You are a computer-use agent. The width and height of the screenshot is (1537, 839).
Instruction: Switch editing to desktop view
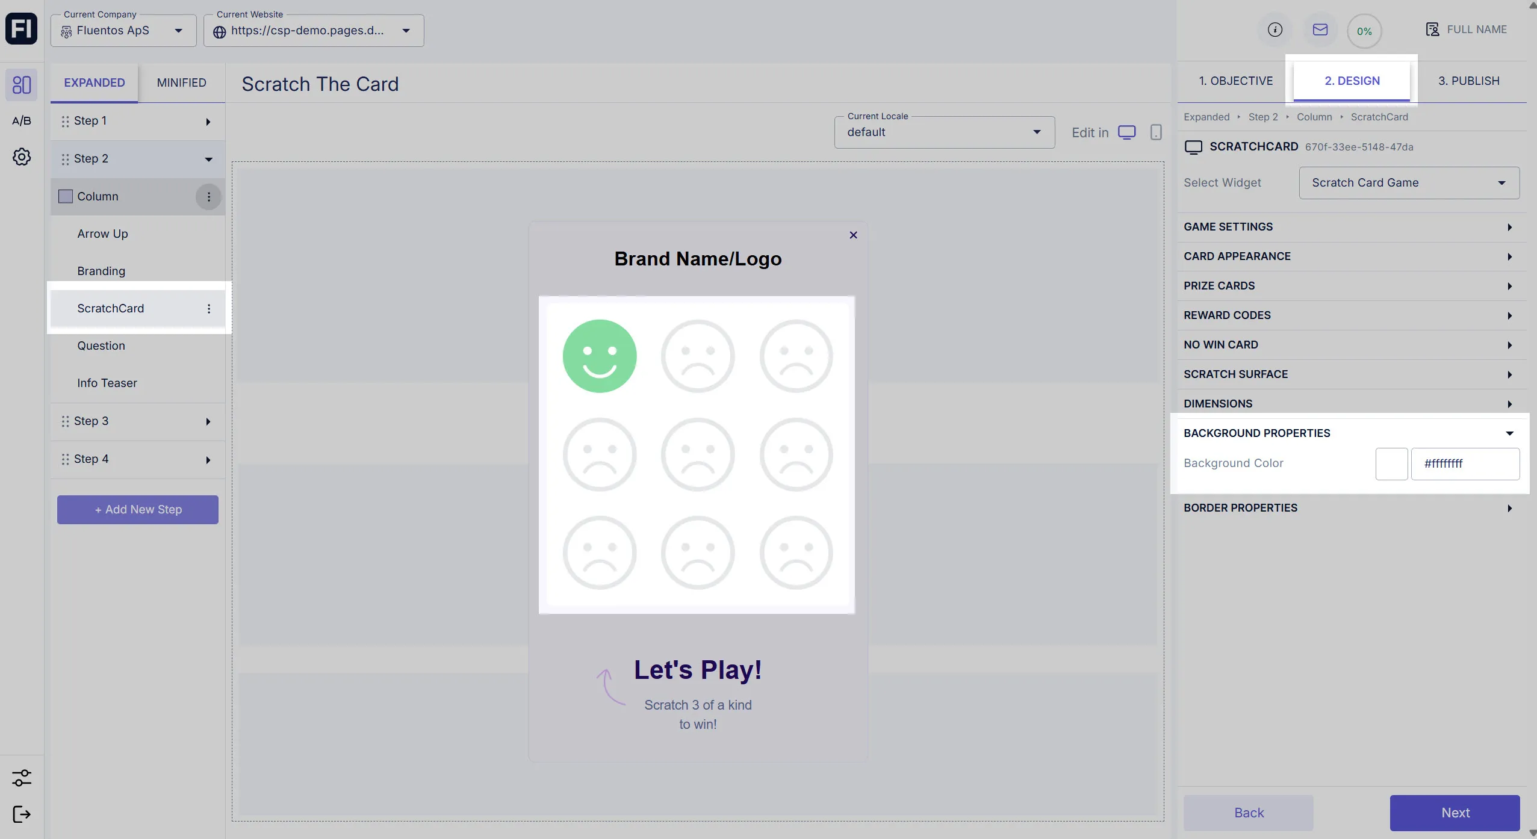pos(1127,132)
